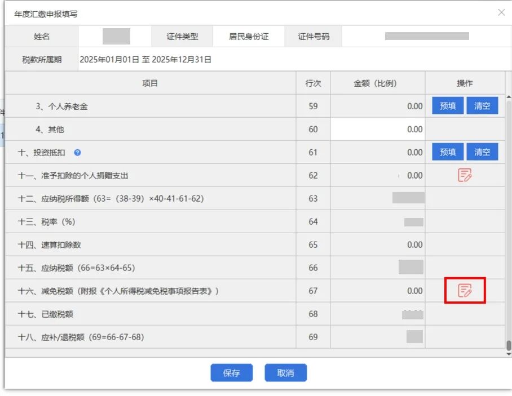Click help icon beside 投资抵扣
Screen dimensions: 512x396
(77, 153)
